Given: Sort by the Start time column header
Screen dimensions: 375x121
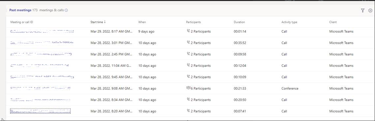Looking at the screenshot, I should click(x=97, y=22).
